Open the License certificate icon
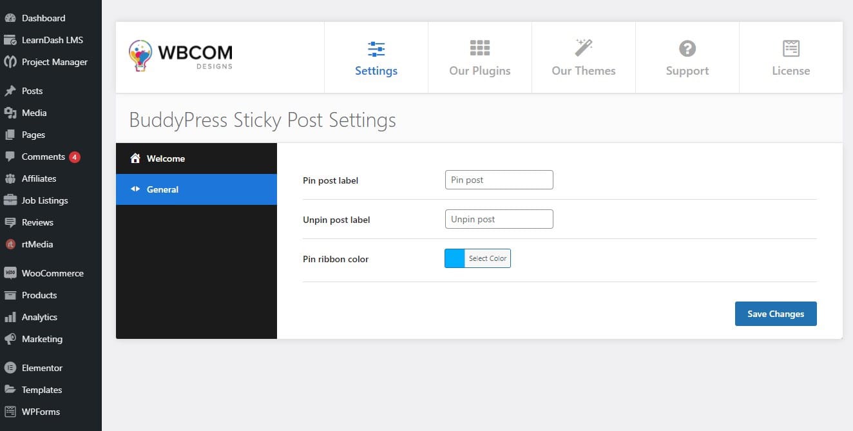 pos(791,48)
